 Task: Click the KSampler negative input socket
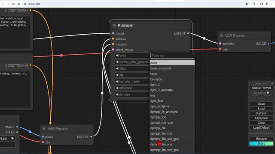point(113,44)
